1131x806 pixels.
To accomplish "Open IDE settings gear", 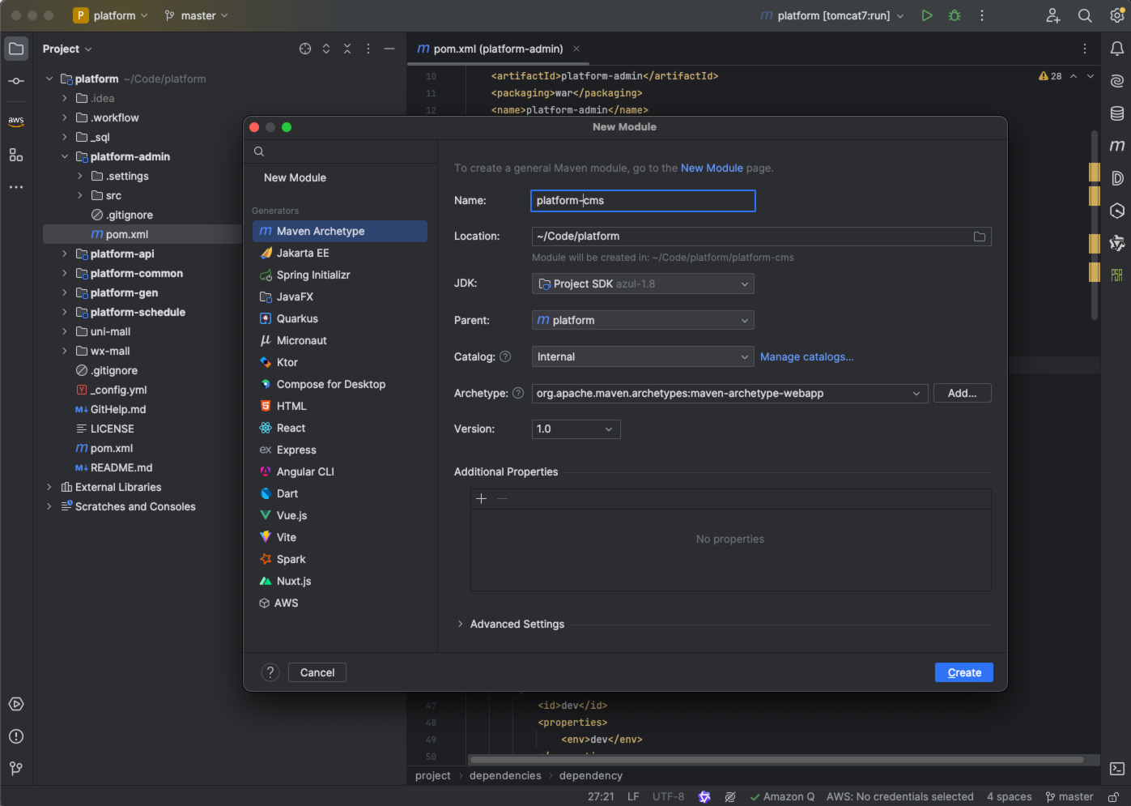I will click(1117, 15).
